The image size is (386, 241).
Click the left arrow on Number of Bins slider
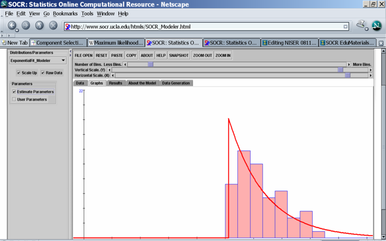click(x=125, y=64)
